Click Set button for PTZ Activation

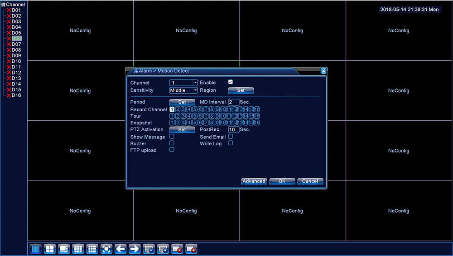182,129
